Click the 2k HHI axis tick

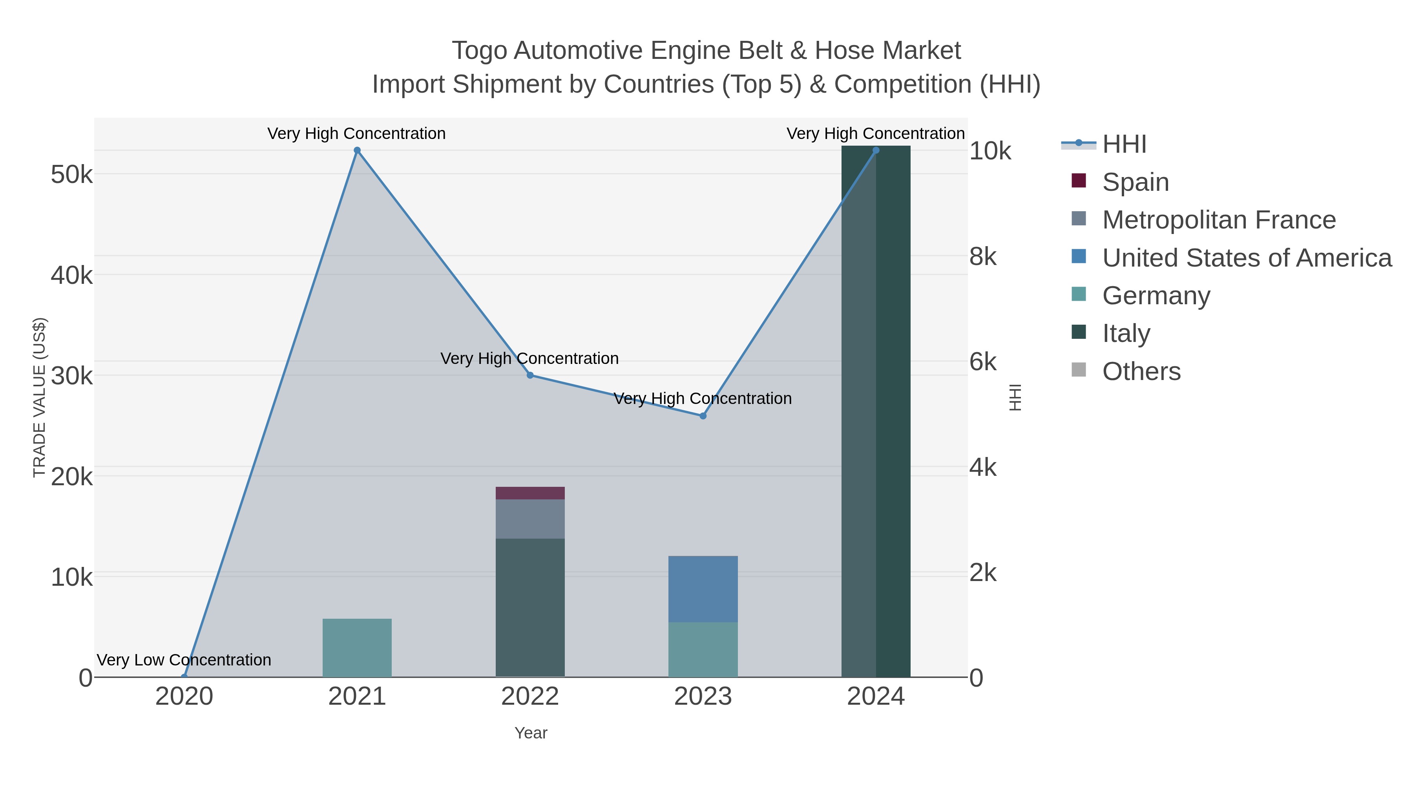tap(983, 572)
